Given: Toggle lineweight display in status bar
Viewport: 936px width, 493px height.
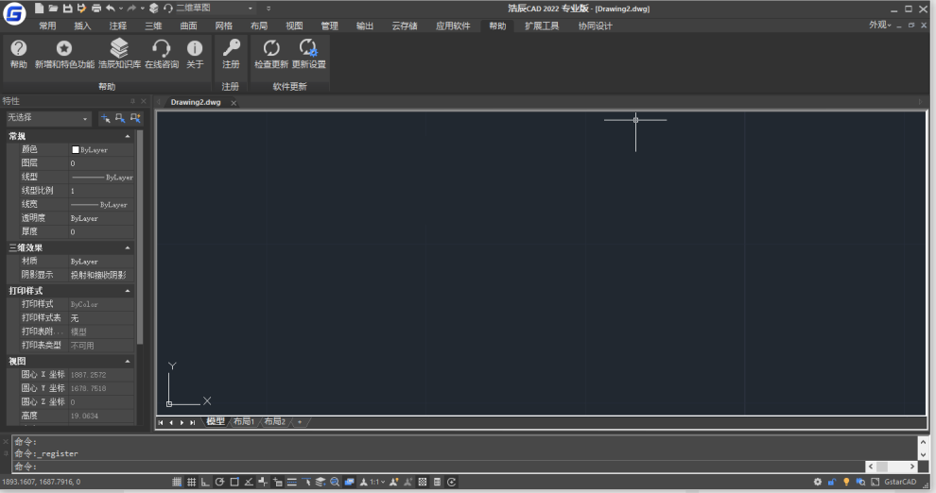Looking at the screenshot, I should [x=291, y=482].
